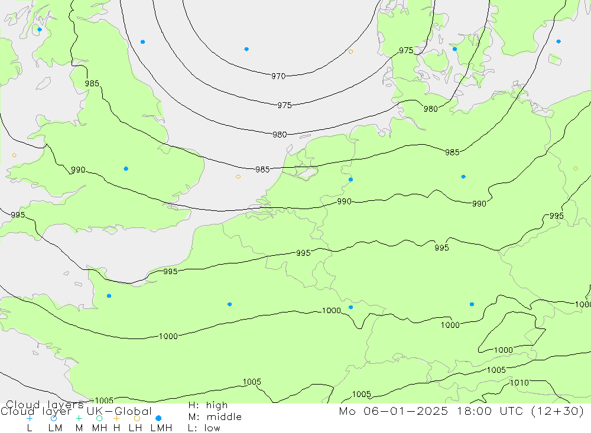This screenshot has height=433, width=591.
Task: Select the blue cloud dot over central England
Action: click(126, 169)
